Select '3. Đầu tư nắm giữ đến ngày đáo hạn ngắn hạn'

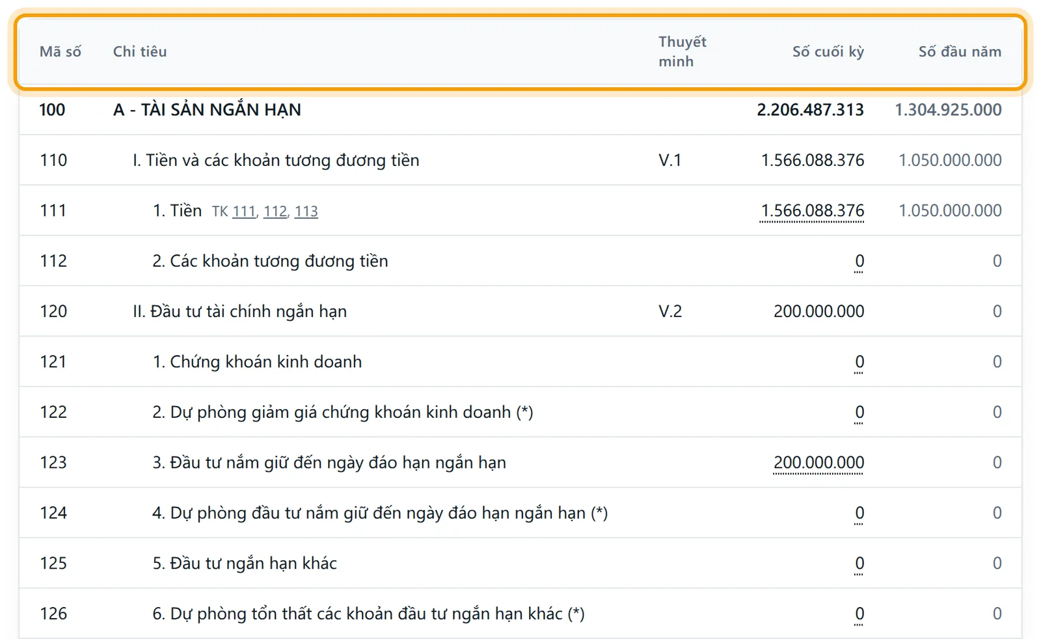click(329, 463)
